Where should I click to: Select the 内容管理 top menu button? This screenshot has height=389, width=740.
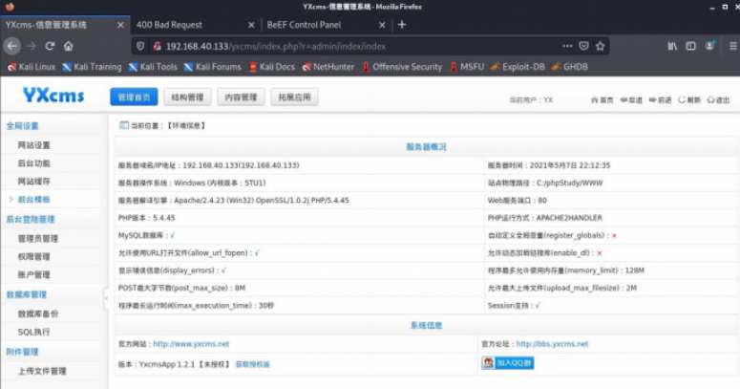[x=241, y=97]
